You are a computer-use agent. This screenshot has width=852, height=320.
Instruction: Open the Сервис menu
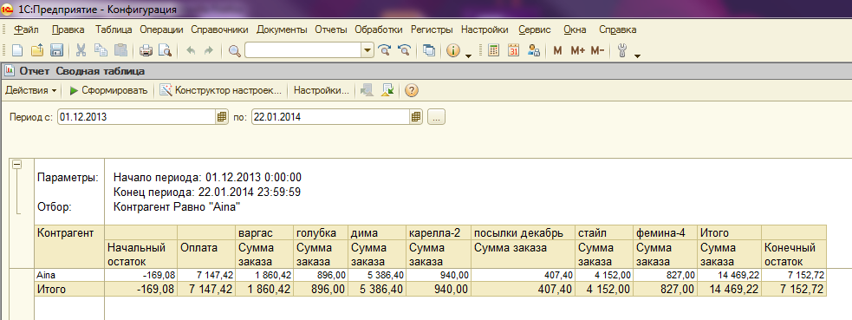535,29
